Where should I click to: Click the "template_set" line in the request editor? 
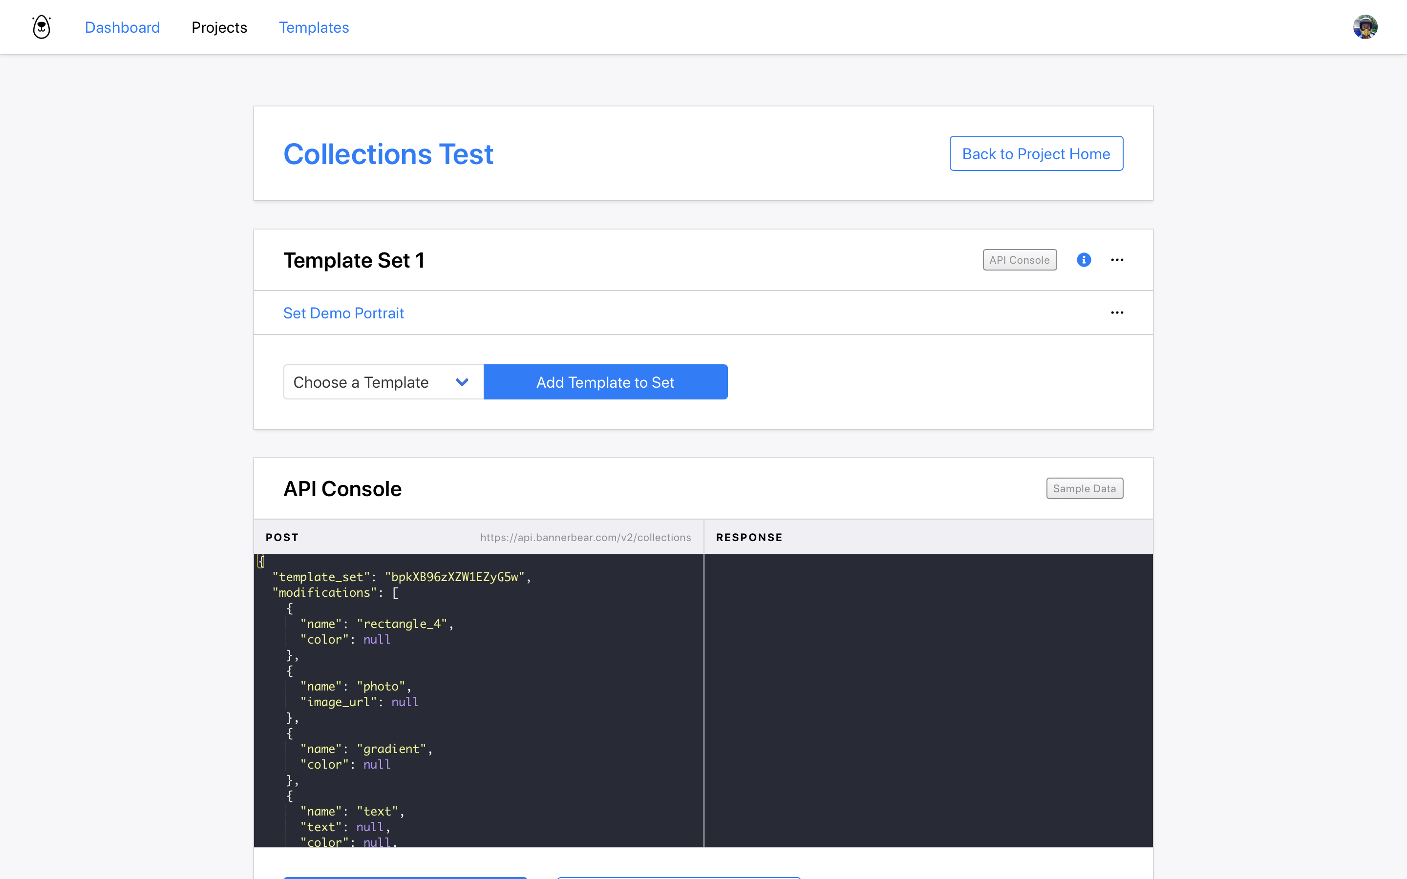tap(402, 577)
